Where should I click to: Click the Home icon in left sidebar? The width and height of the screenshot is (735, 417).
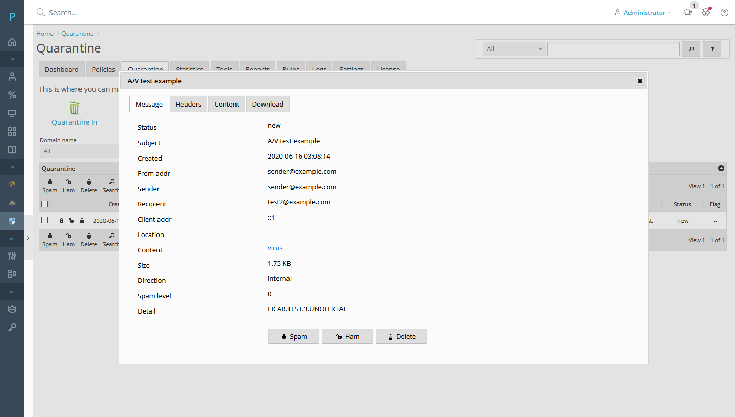(12, 42)
